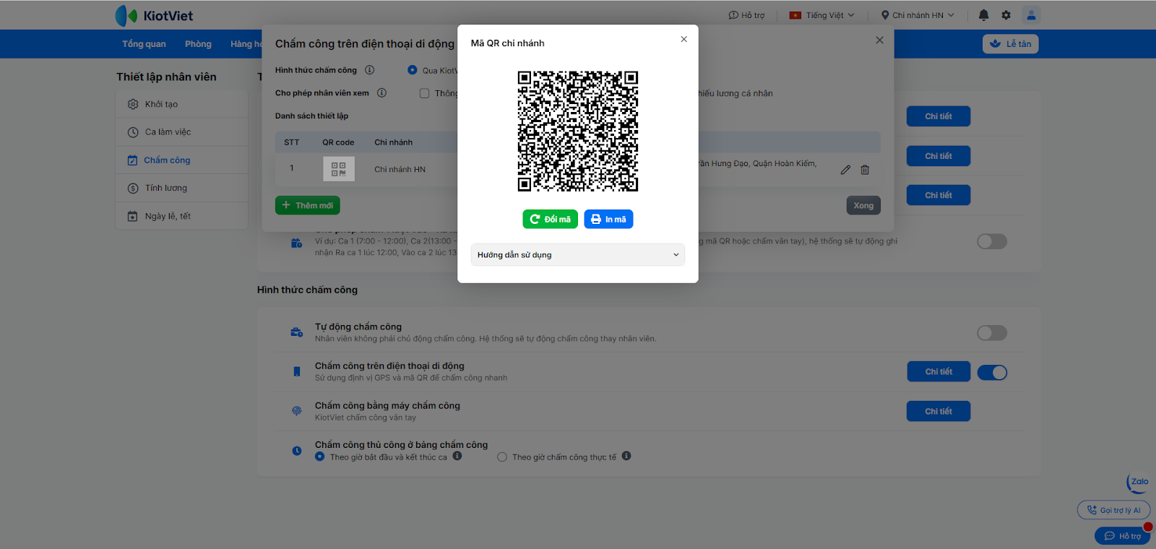The height and width of the screenshot is (549, 1156).
Task: Go to Chấm công section
Action: click(x=181, y=160)
